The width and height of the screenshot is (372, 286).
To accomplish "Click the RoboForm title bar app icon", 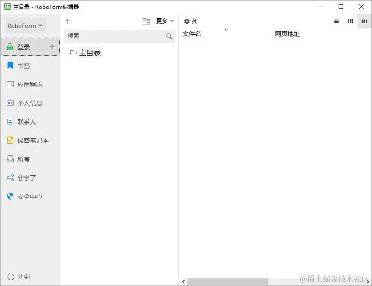I will click(x=8, y=7).
